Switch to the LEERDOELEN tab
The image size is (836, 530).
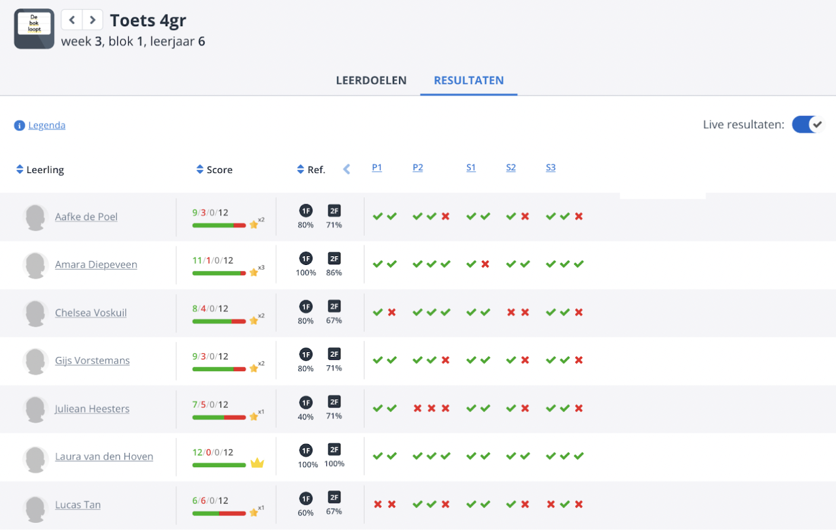click(371, 80)
